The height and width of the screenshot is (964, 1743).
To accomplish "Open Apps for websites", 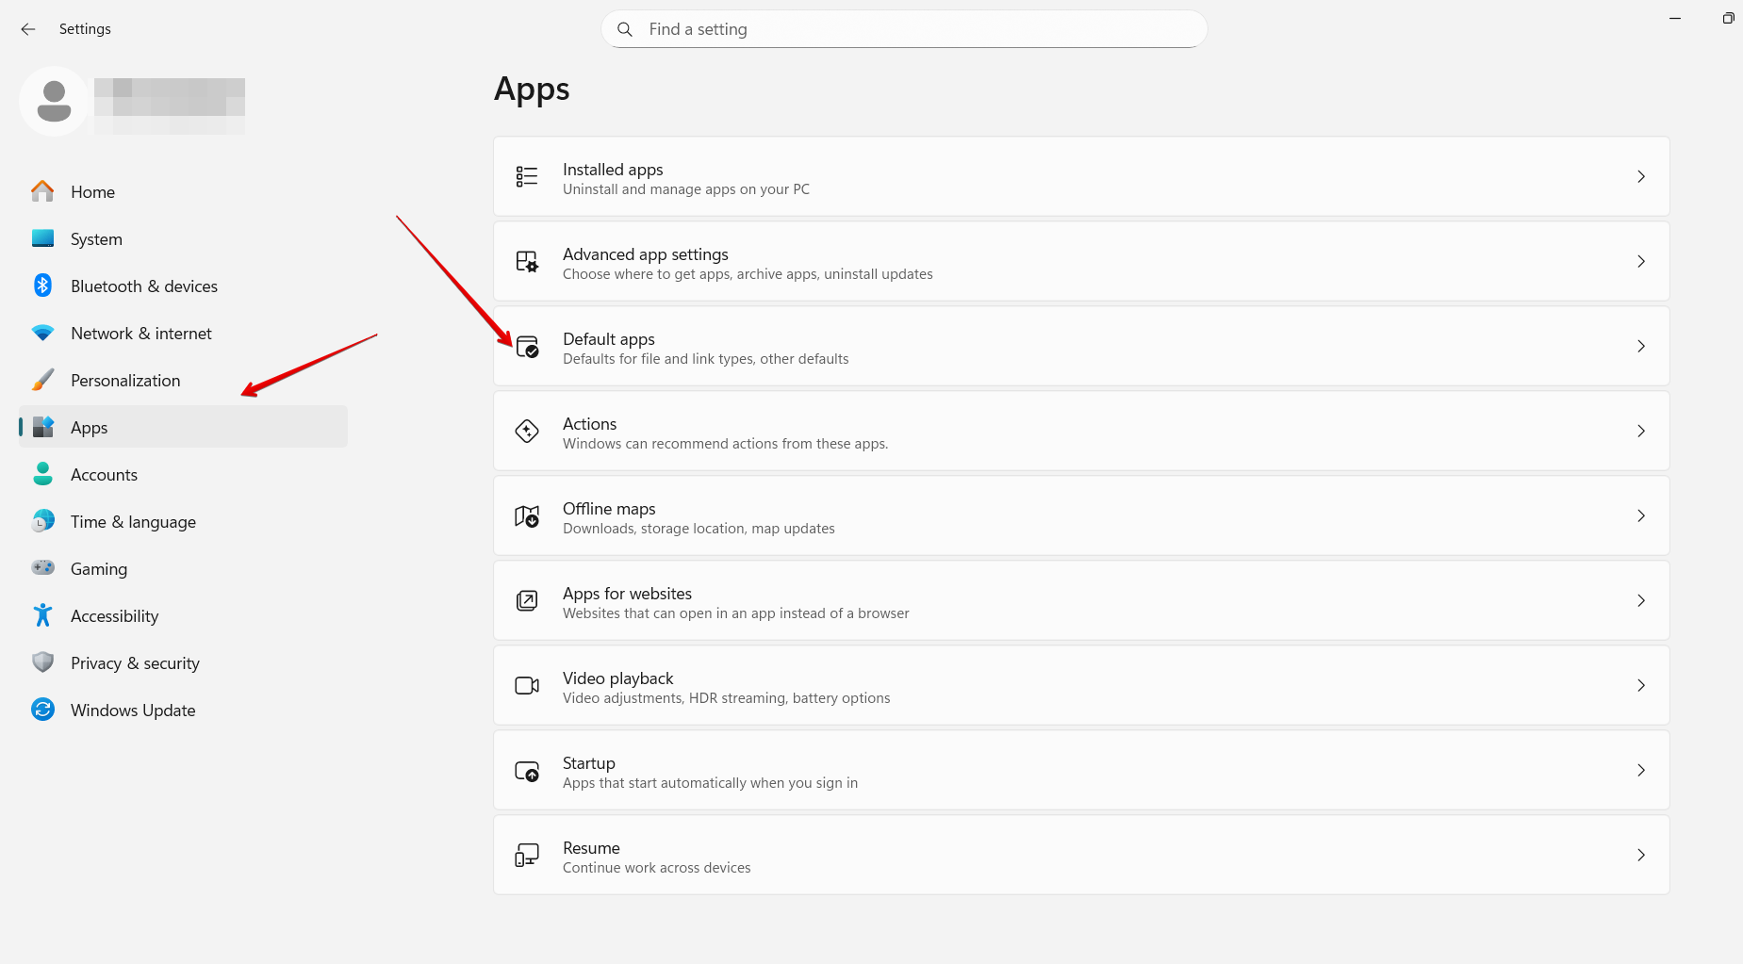I will click(x=1081, y=600).
